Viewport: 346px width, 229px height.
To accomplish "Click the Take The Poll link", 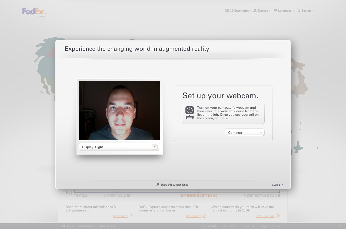I will [x=265, y=216].
